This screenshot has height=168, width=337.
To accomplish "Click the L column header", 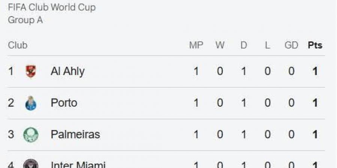I will pos(268,46).
